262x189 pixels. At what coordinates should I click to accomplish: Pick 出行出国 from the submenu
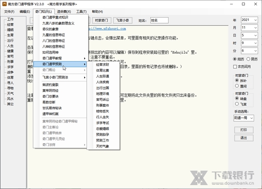click(x=103, y=88)
